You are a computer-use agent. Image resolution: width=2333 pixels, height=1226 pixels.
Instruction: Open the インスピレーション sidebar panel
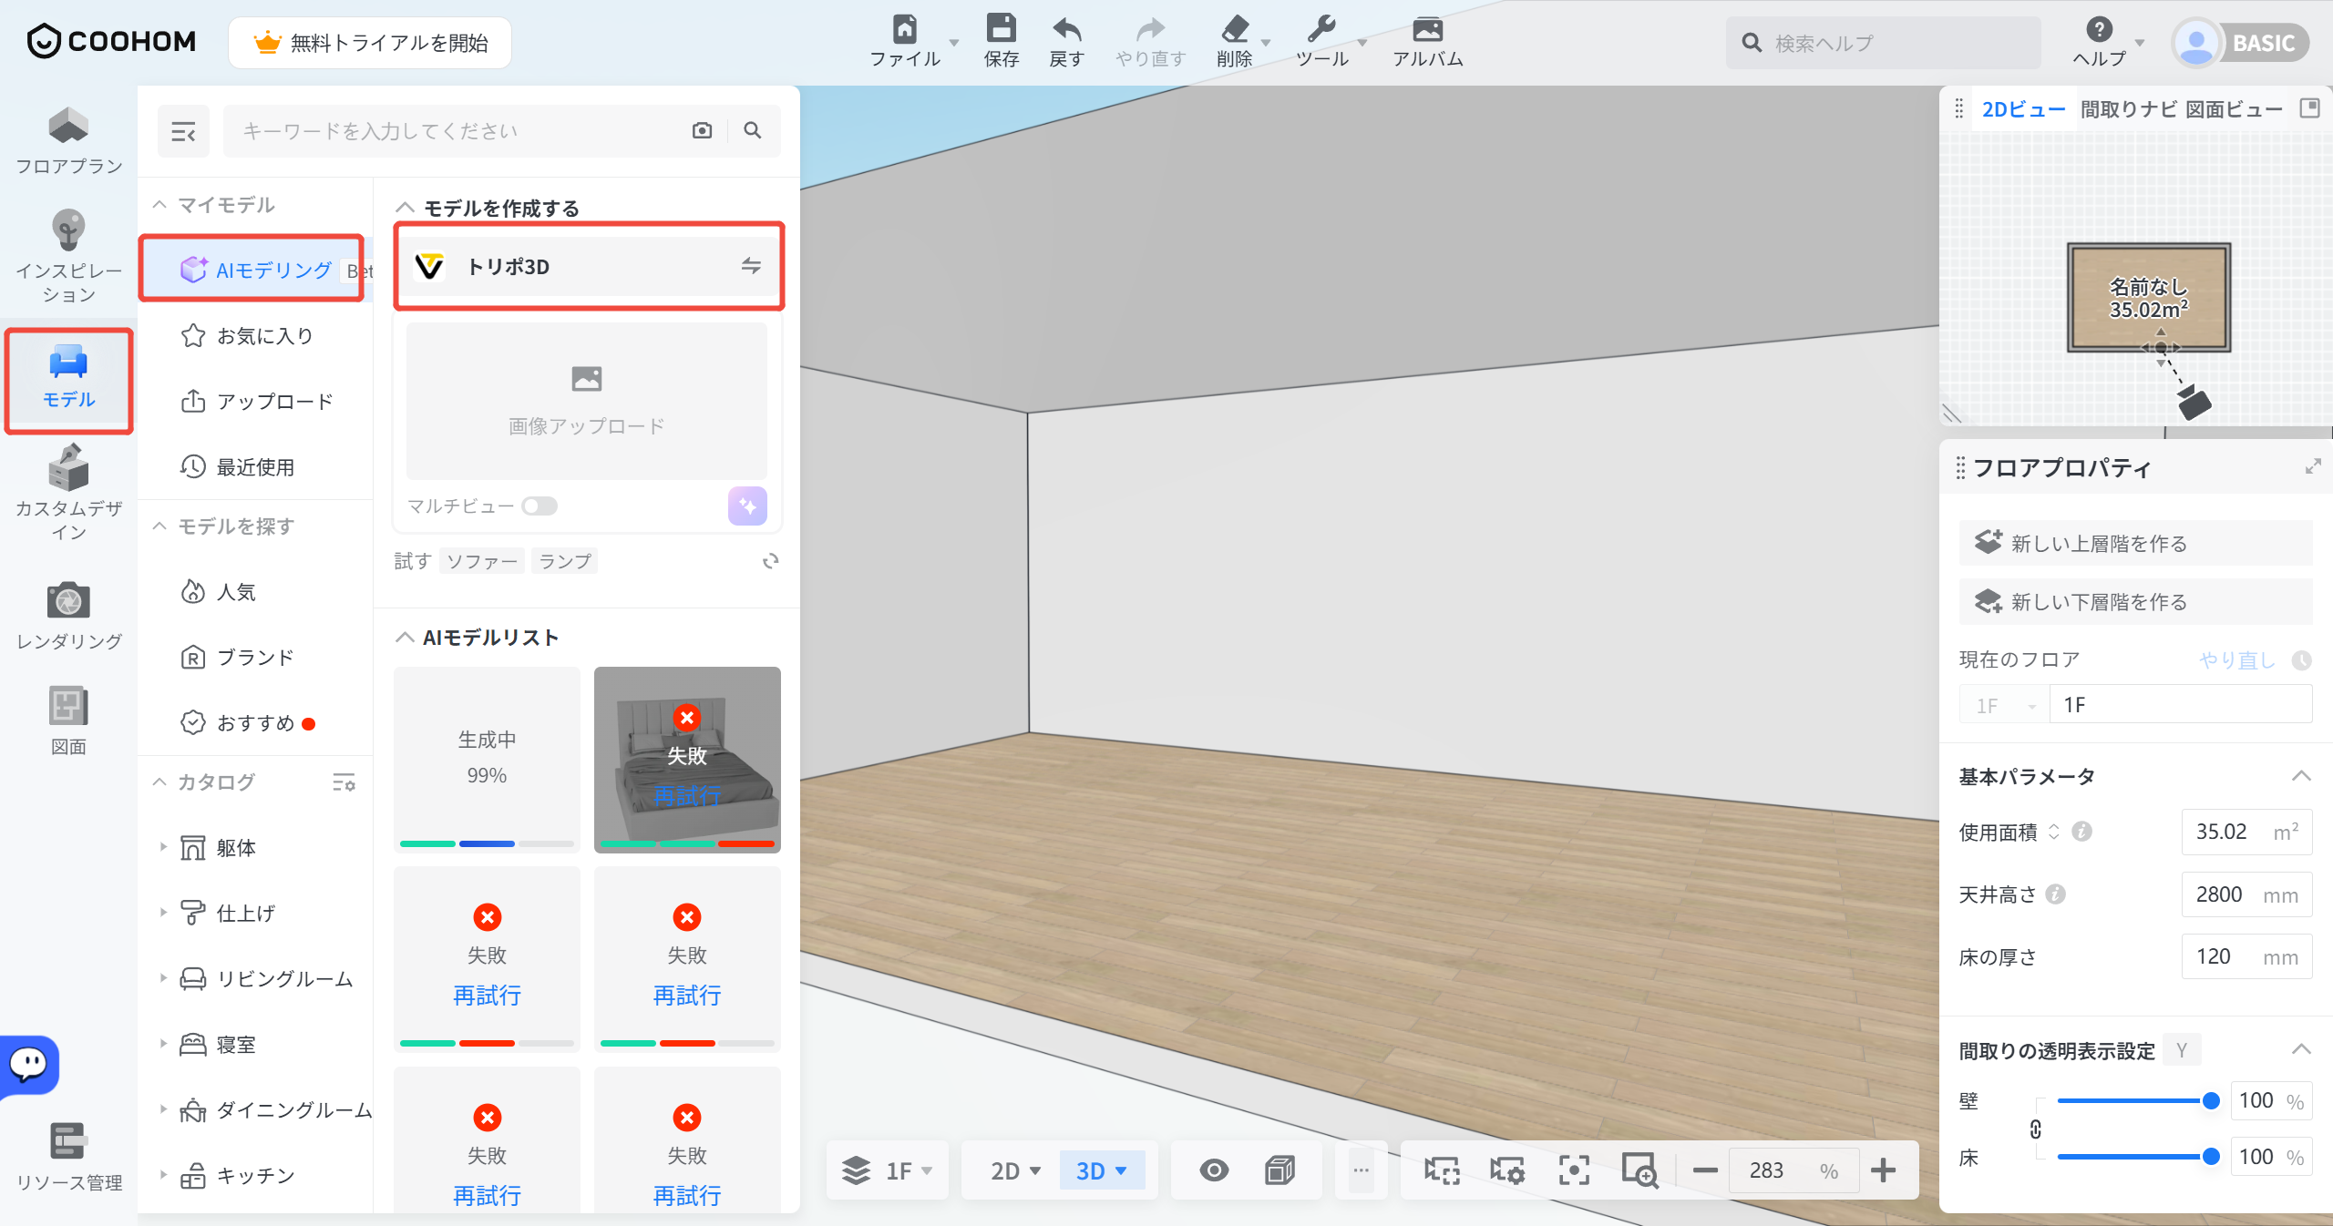coord(68,256)
